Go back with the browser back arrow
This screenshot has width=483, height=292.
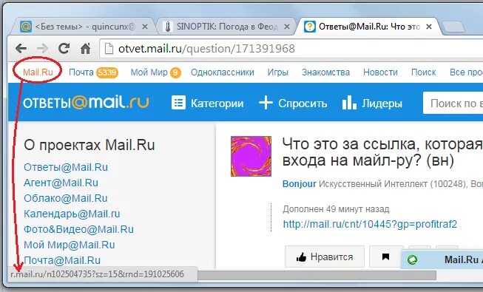tap(21, 48)
